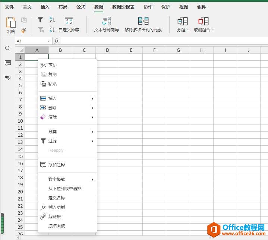This screenshot has height=240, width=268.
Task: Sort ascending with A-Z icon
Action: (x=52, y=20)
